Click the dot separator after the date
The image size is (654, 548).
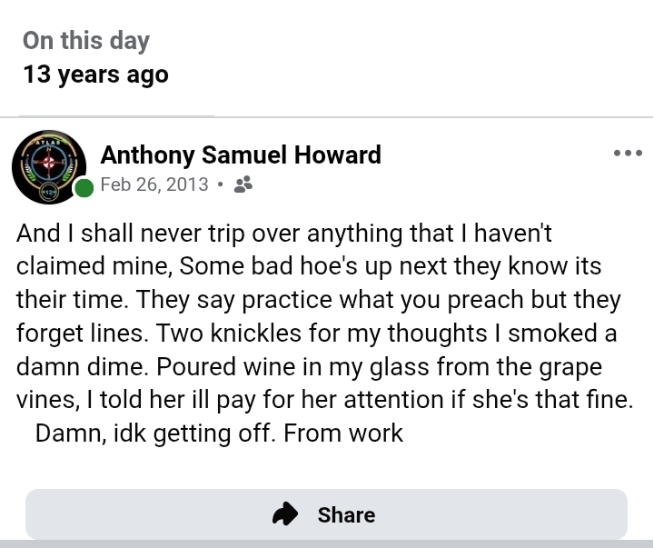pos(221,185)
